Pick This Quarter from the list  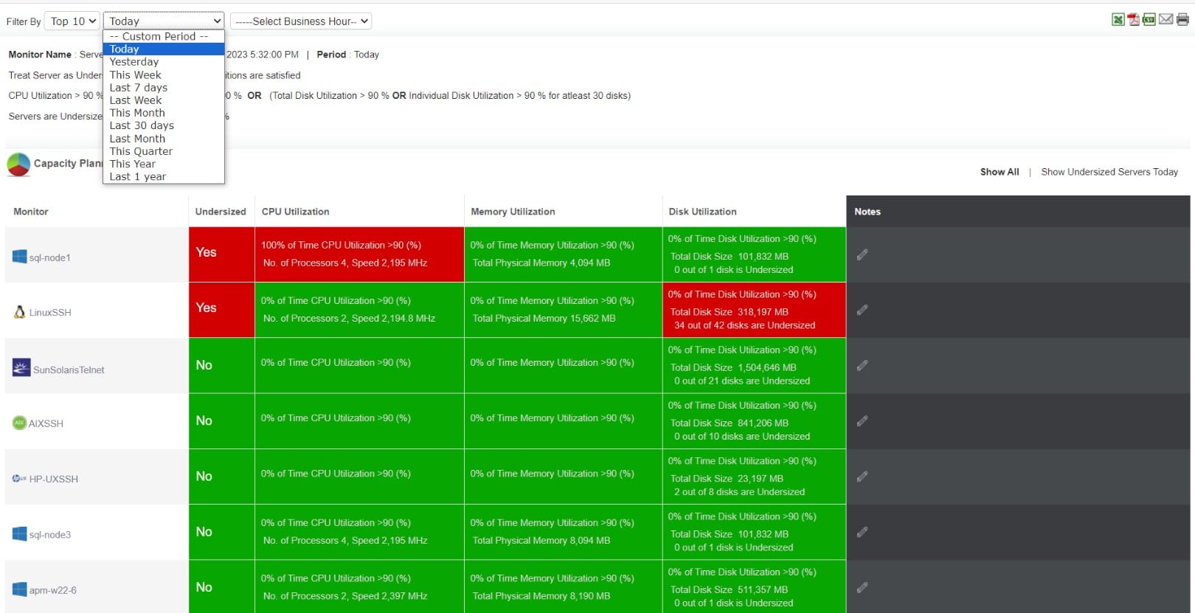(x=164, y=151)
